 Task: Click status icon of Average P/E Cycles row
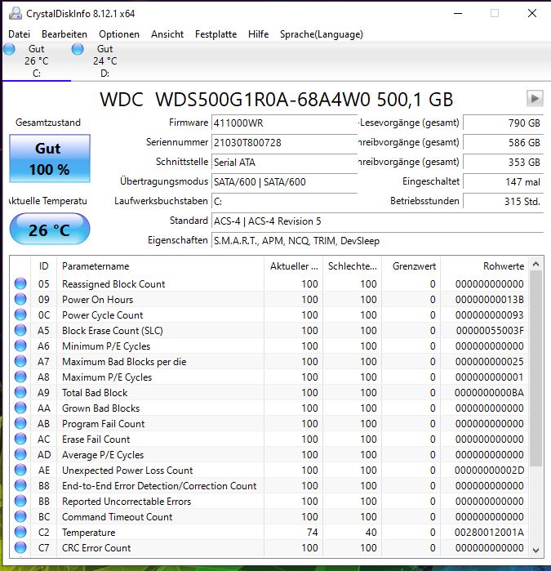click(x=20, y=454)
